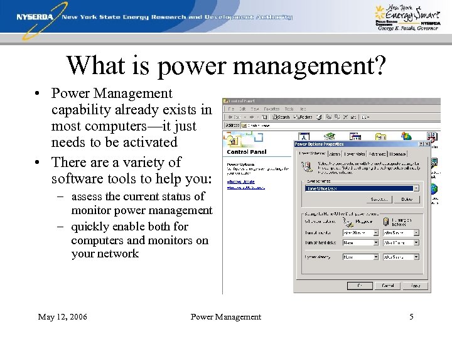Click the slide number 5
This screenshot has width=452, height=339.
coord(411,317)
